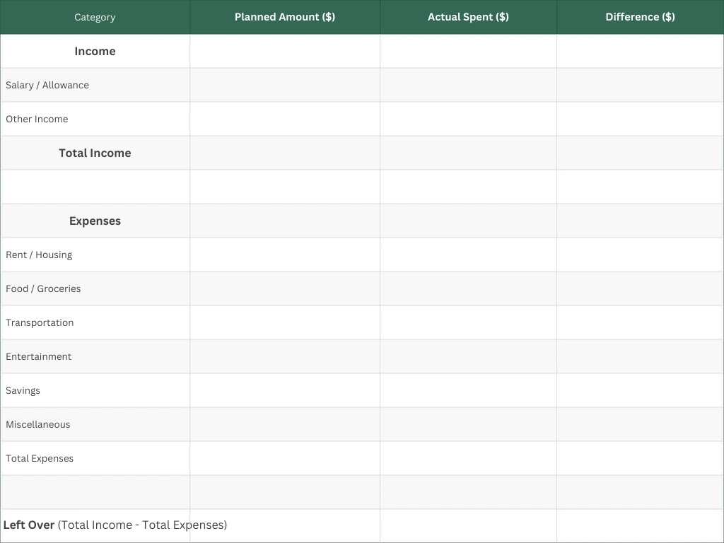
Task: Select the Left Over formula label
Action: coord(115,525)
